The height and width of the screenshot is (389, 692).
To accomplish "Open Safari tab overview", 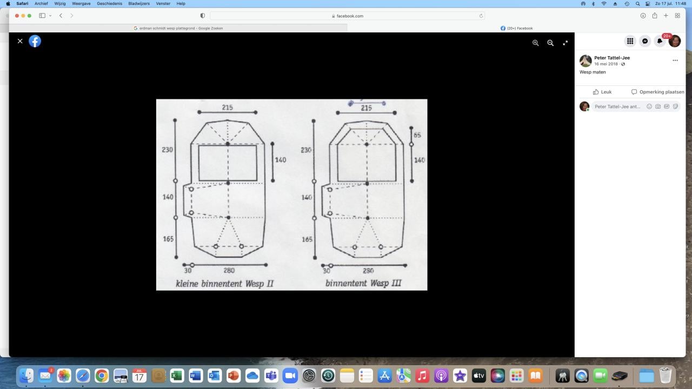I will click(x=677, y=16).
